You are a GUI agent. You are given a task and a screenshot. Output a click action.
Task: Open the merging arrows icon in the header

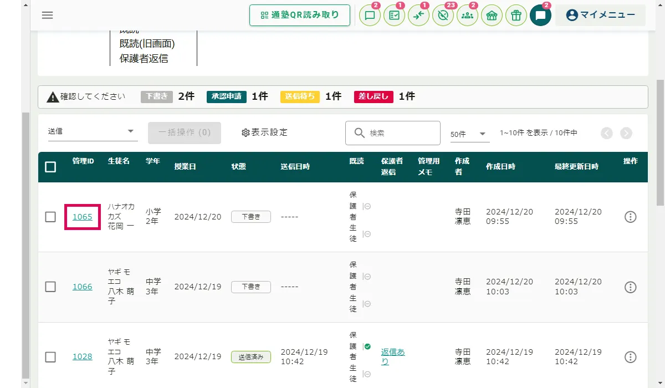point(418,16)
